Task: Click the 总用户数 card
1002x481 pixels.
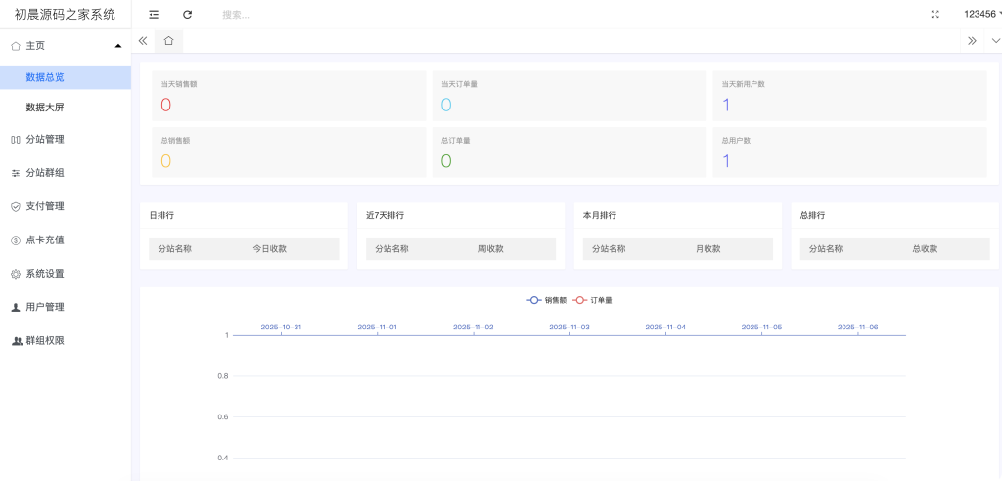Action: [850, 153]
